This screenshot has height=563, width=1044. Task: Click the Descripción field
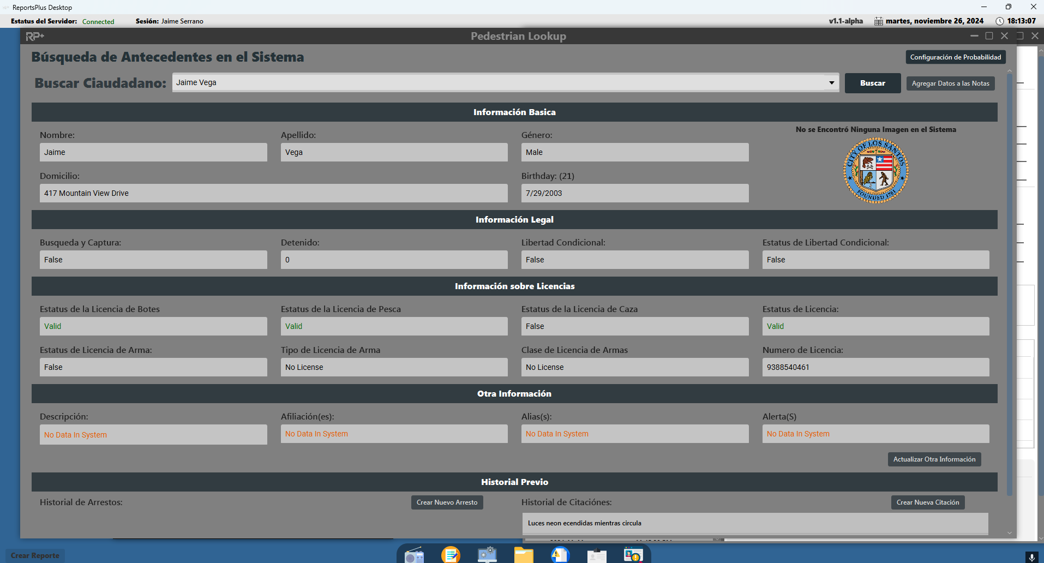tap(153, 435)
